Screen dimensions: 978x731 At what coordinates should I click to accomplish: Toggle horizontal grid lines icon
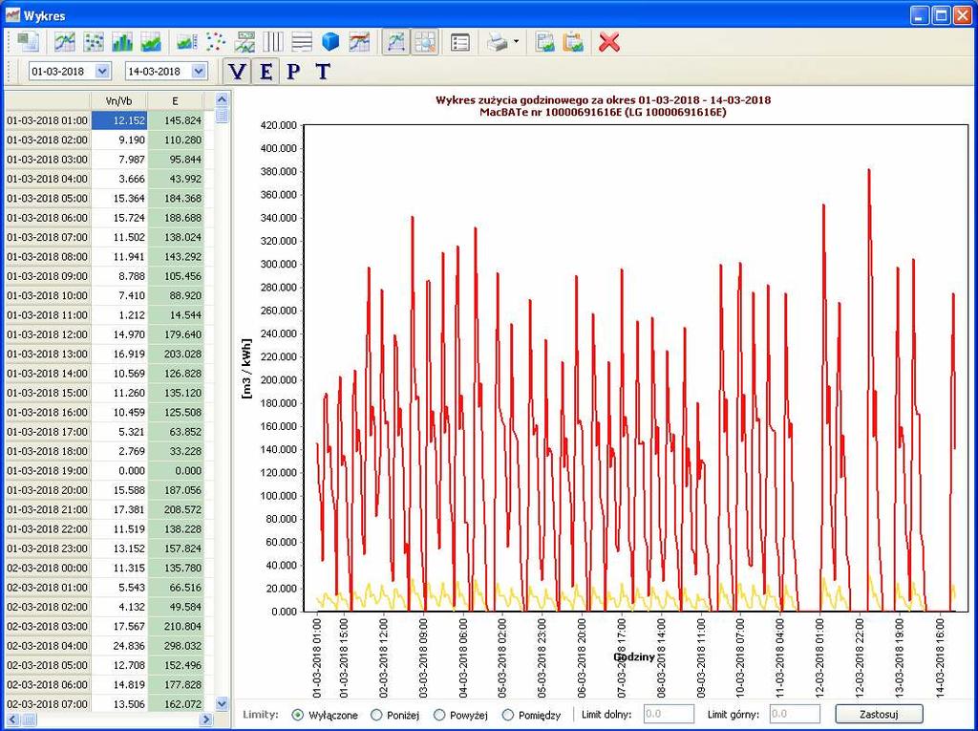[302, 42]
